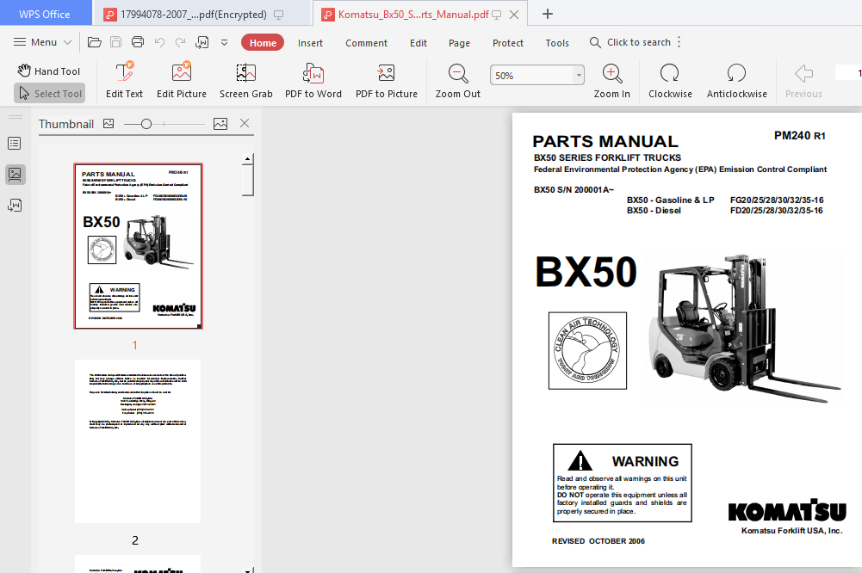Toggle the thumbnail sidebar panel icon
The image size is (862, 573).
[15, 175]
